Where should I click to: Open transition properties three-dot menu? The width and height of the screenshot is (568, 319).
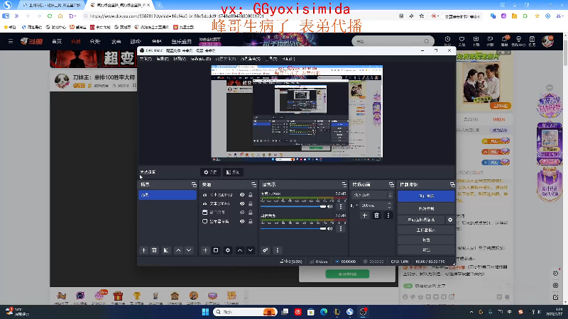coord(388,216)
